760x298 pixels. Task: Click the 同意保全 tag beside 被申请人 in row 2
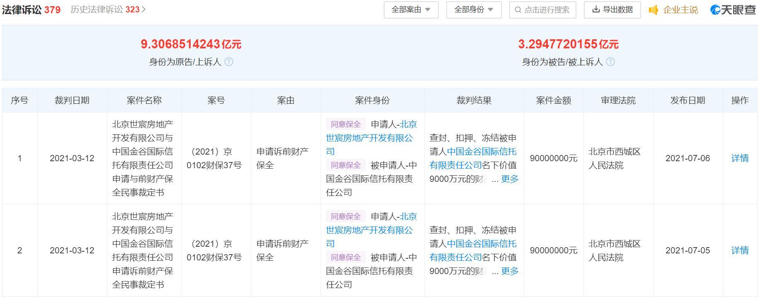[x=346, y=257]
